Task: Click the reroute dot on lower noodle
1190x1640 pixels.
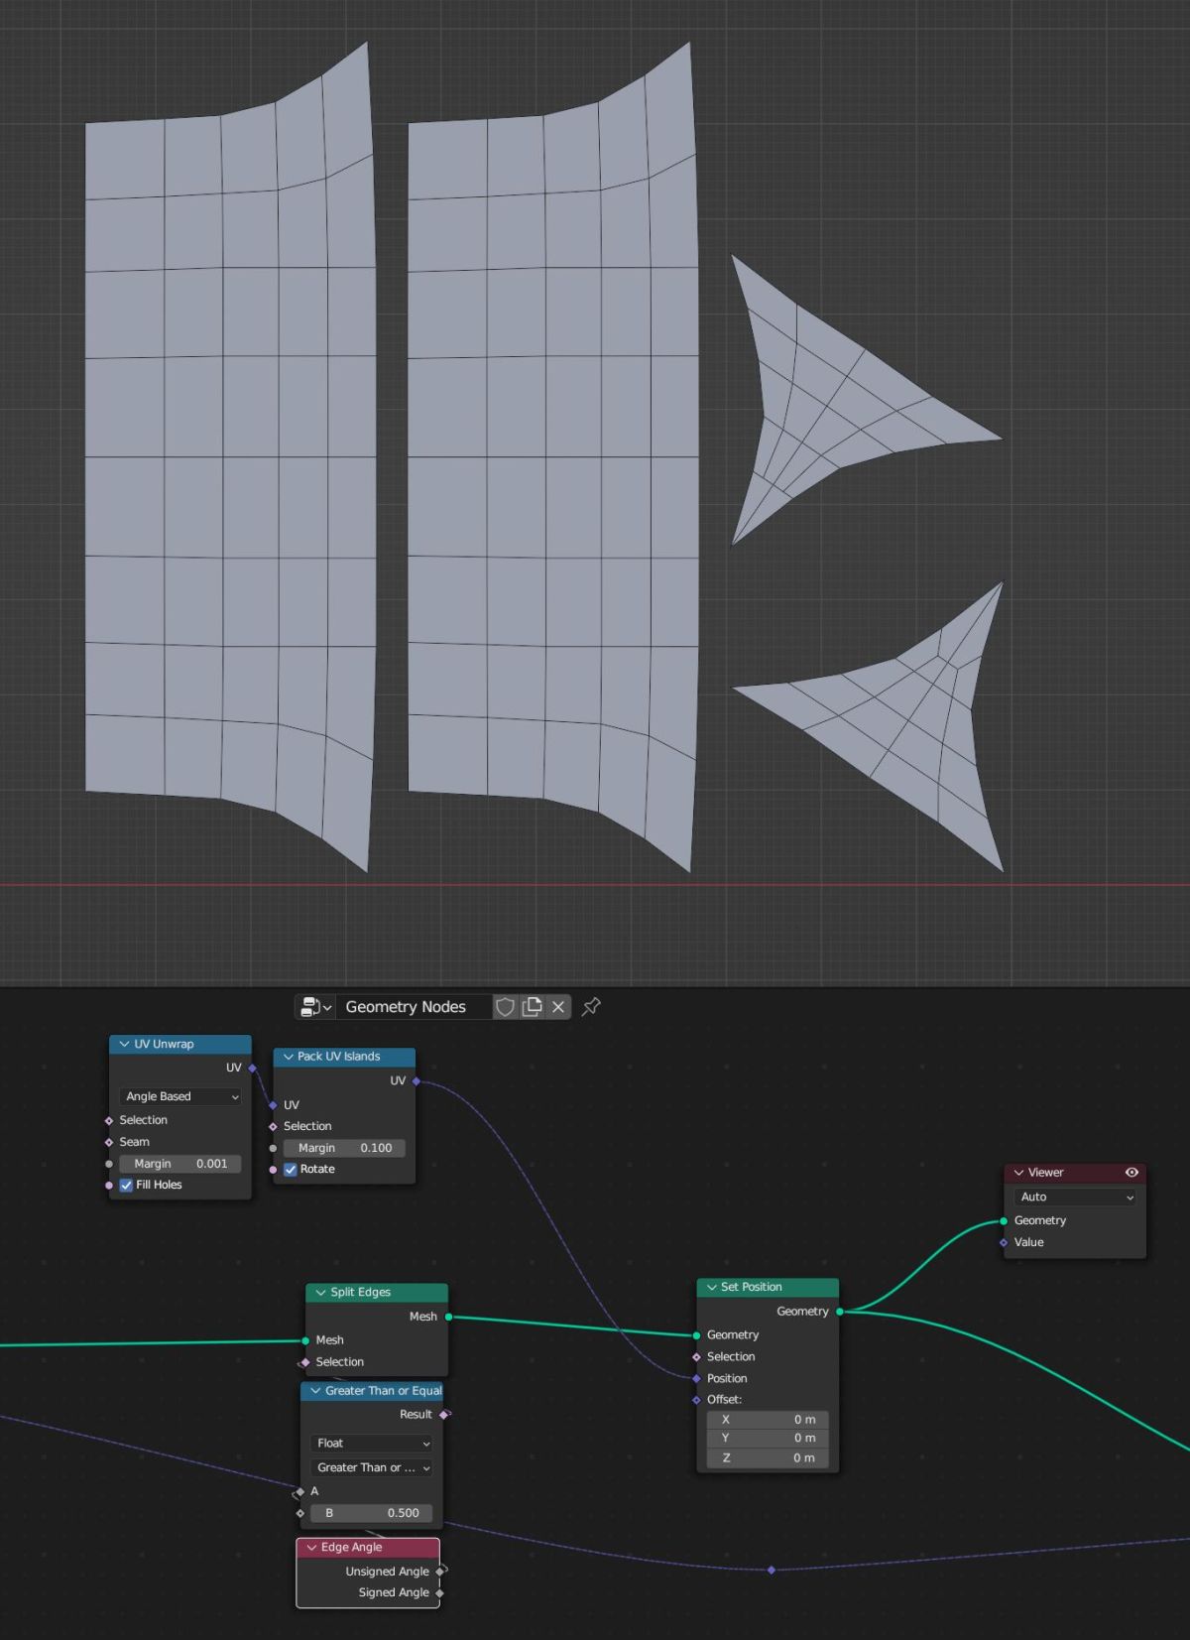Action: point(772,1571)
